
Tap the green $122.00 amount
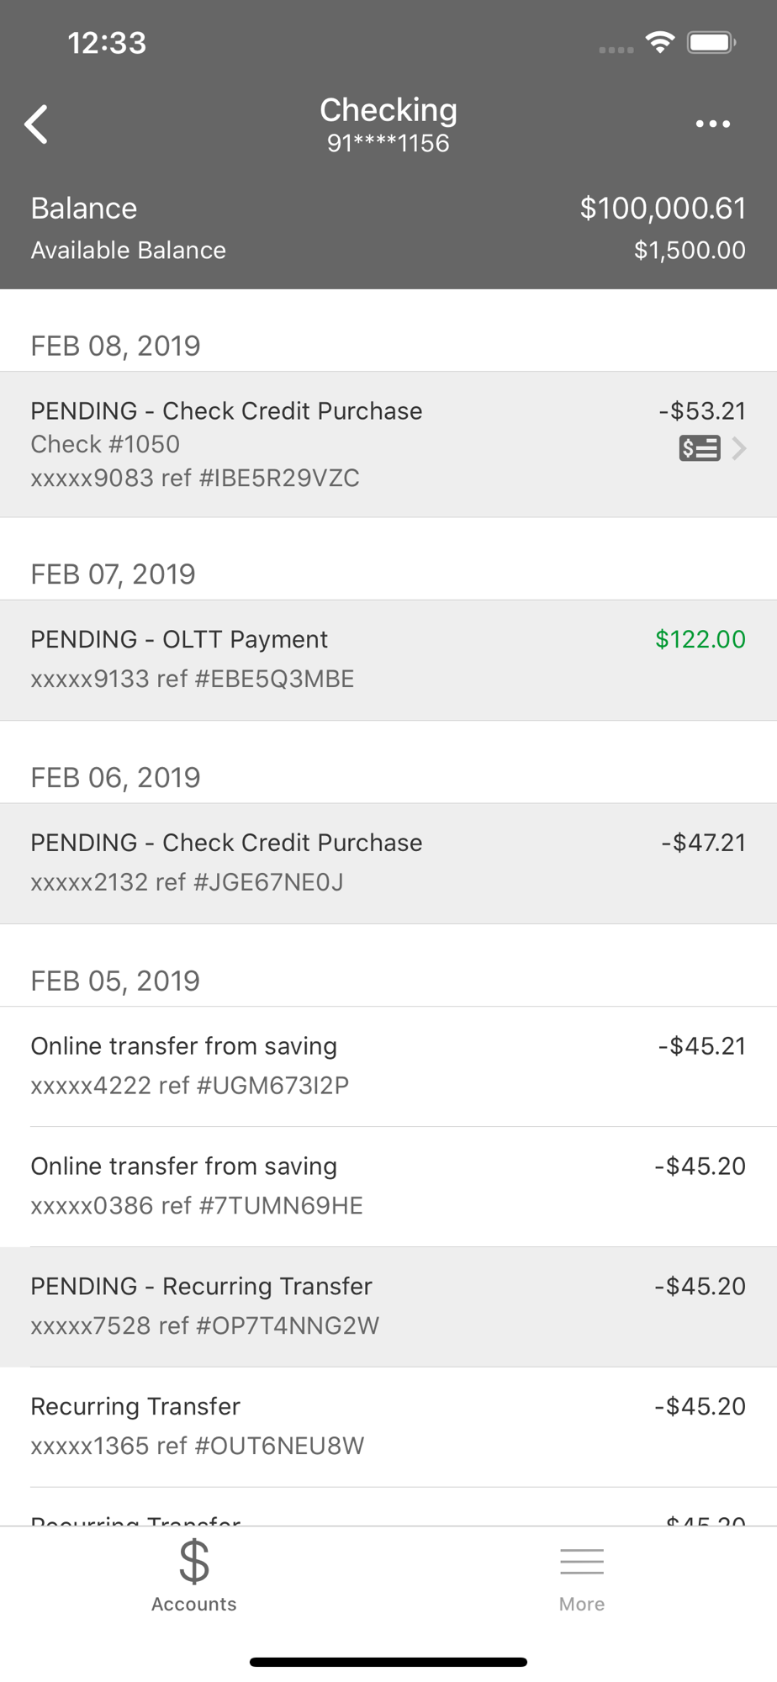pyautogui.click(x=700, y=639)
